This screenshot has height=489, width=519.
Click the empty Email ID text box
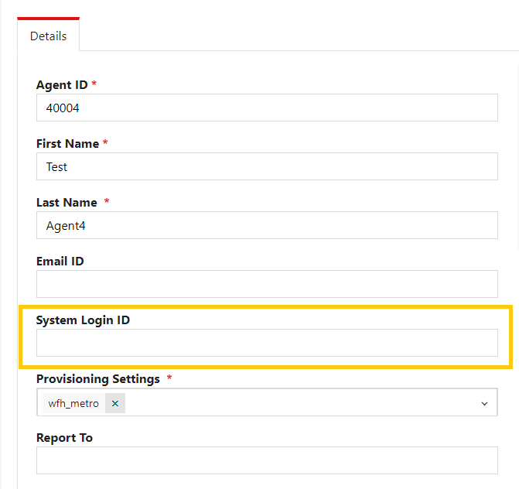267,284
